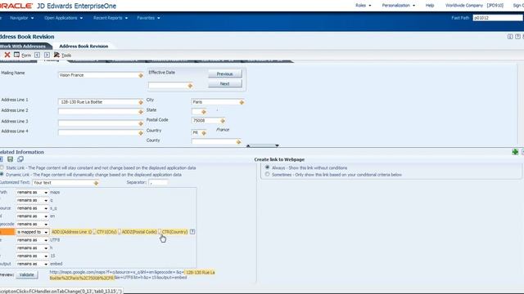This screenshot has height=294, width=524.
Task: Click the red X cancel icon
Action: point(7,55)
